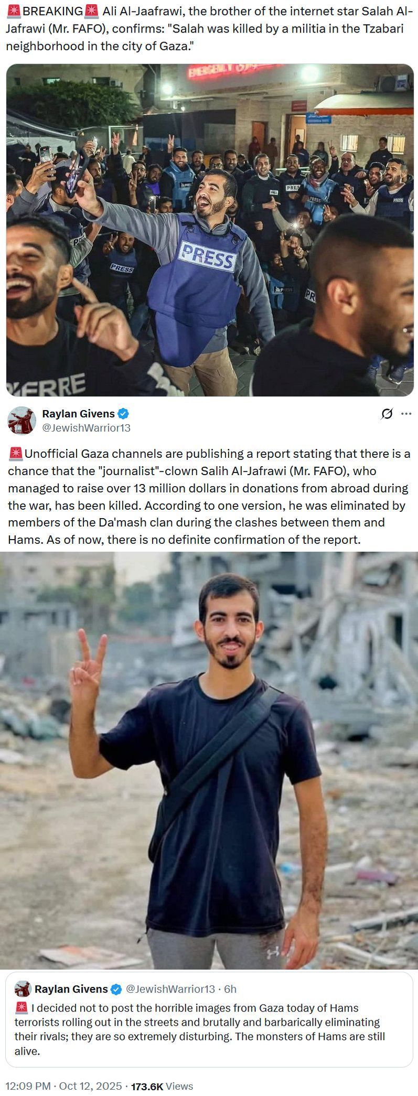This screenshot has height=1096, width=418.
Task: Click the quoted tweet author name Raylan Givens
Action: [x=71, y=989]
